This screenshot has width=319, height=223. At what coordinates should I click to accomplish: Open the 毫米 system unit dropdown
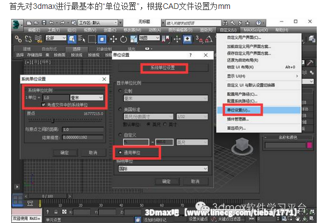(86, 98)
